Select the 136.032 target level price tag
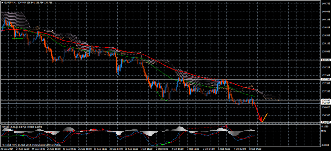The height and width of the screenshot is (151, 331). (326, 122)
